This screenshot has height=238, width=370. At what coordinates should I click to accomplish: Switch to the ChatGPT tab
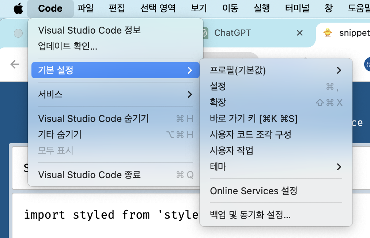click(x=233, y=33)
